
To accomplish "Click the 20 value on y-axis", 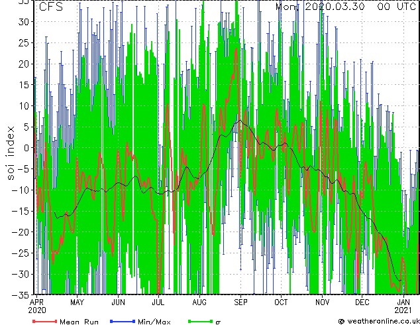I will tap(25, 64).
